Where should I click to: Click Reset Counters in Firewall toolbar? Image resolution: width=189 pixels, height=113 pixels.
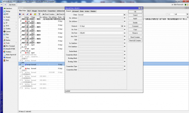pyautogui.click(x=48, y=14)
